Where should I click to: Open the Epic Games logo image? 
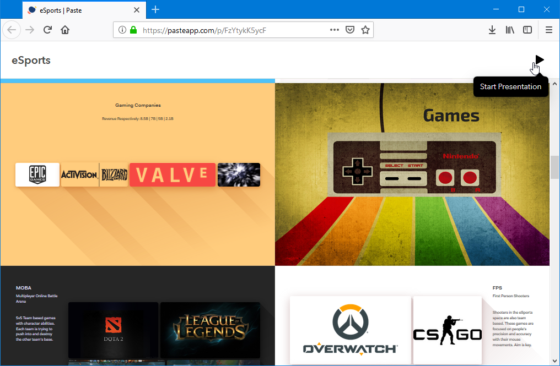pos(37,174)
